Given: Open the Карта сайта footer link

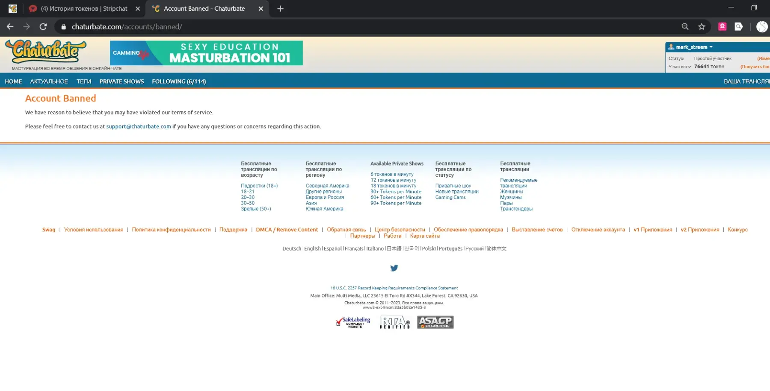Looking at the screenshot, I should [425, 236].
